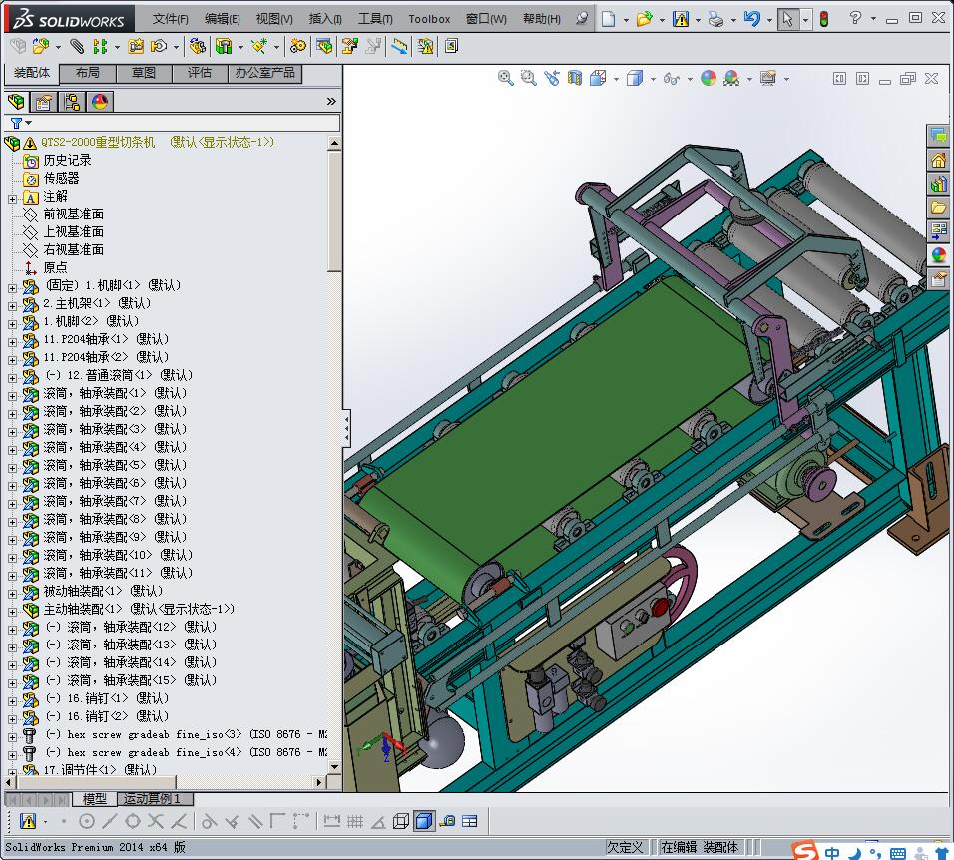Image resolution: width=954 pixels, height=860 pixels.
Task: Toggle the shaded cube display button in bottom toolbar
Action: 424,821
